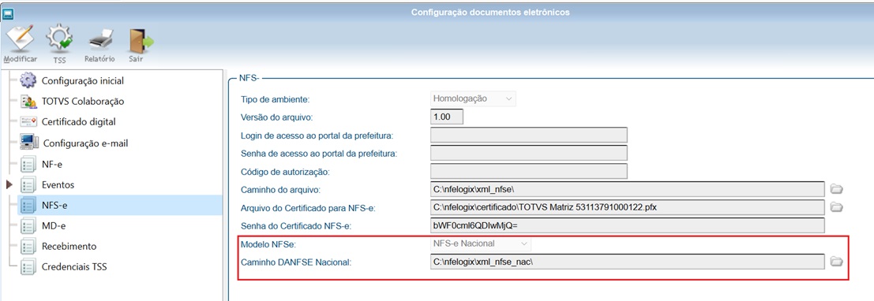The width and height of the screenshot is (874, 301).
Task: Expand the Eventos tree node arrow
Action: tap(9, 184)
